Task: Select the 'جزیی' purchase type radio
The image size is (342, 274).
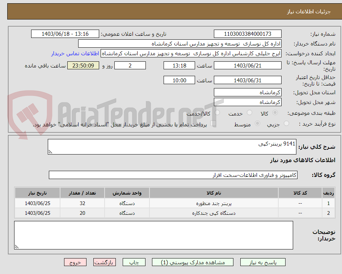Action: pos(286,123)
